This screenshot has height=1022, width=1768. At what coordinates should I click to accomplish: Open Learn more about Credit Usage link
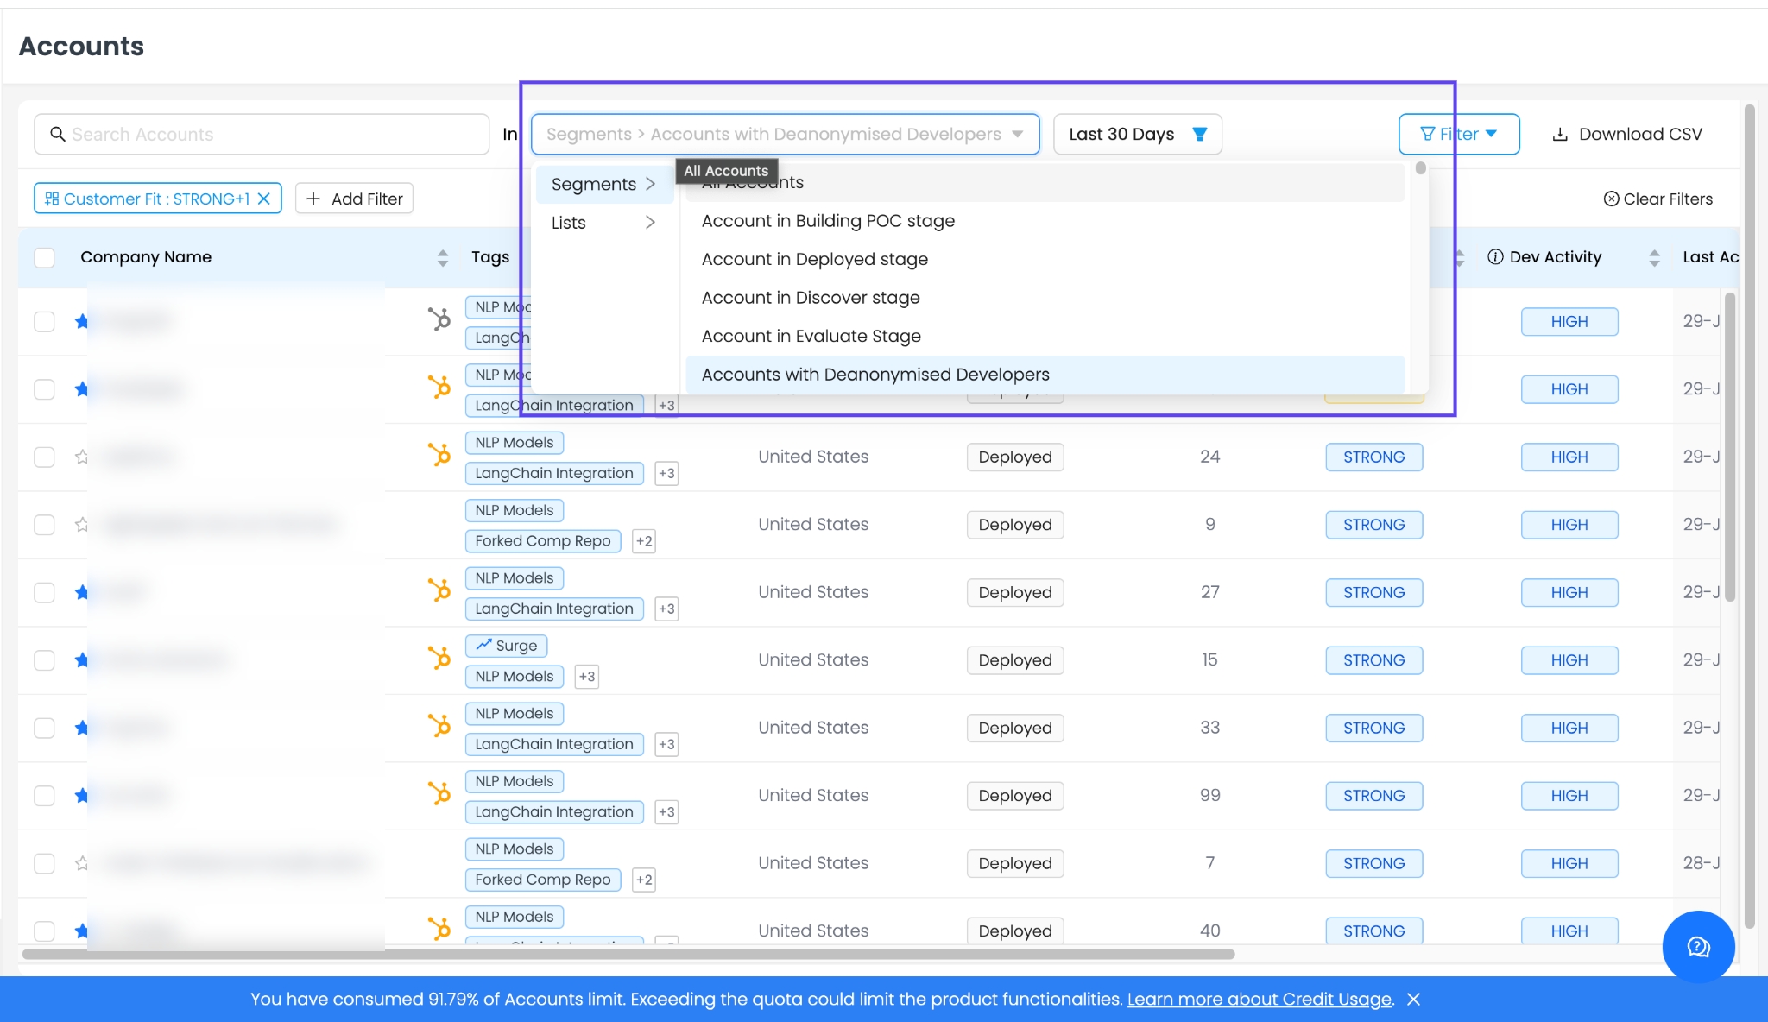pos(1260,999)
